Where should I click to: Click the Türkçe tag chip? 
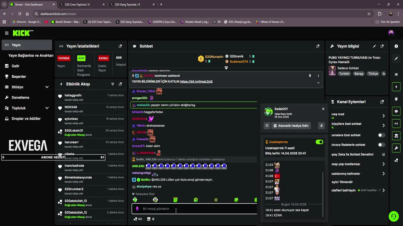[373, 73]
